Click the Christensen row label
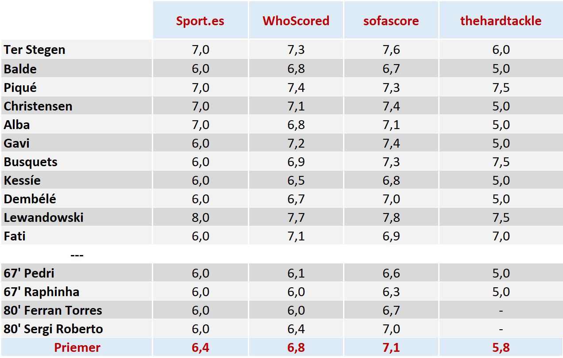This screenshot has width=563, height=358. 38,106
